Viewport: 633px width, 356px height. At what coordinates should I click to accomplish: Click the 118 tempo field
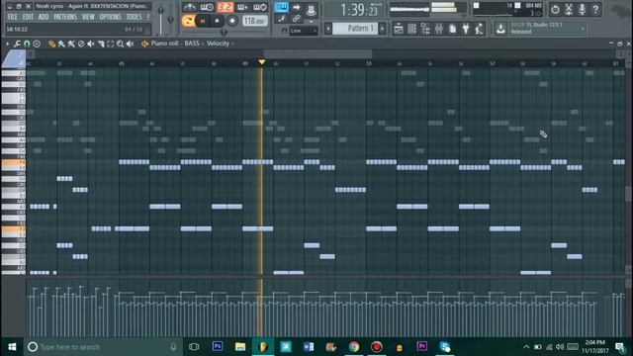pyautogui.click(x=255, y=21)
